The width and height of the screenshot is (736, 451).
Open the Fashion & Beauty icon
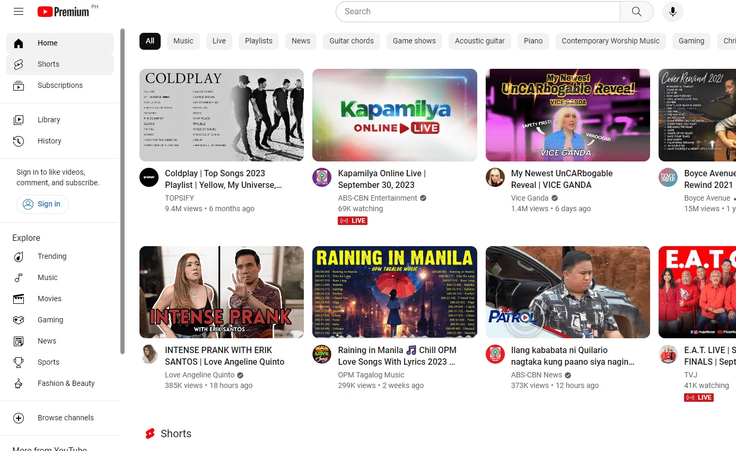(19, 383)
